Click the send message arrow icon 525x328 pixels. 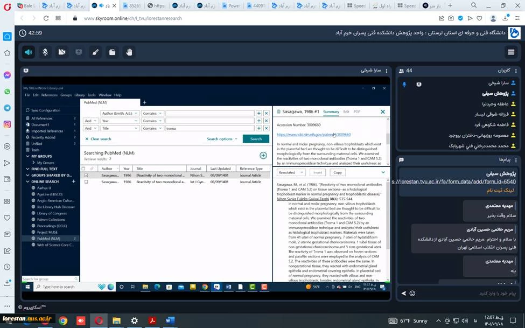[403, 294]
